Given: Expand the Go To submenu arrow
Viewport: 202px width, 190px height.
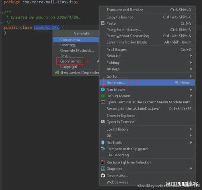Looking at the screenshot, I should coord(191,76).
